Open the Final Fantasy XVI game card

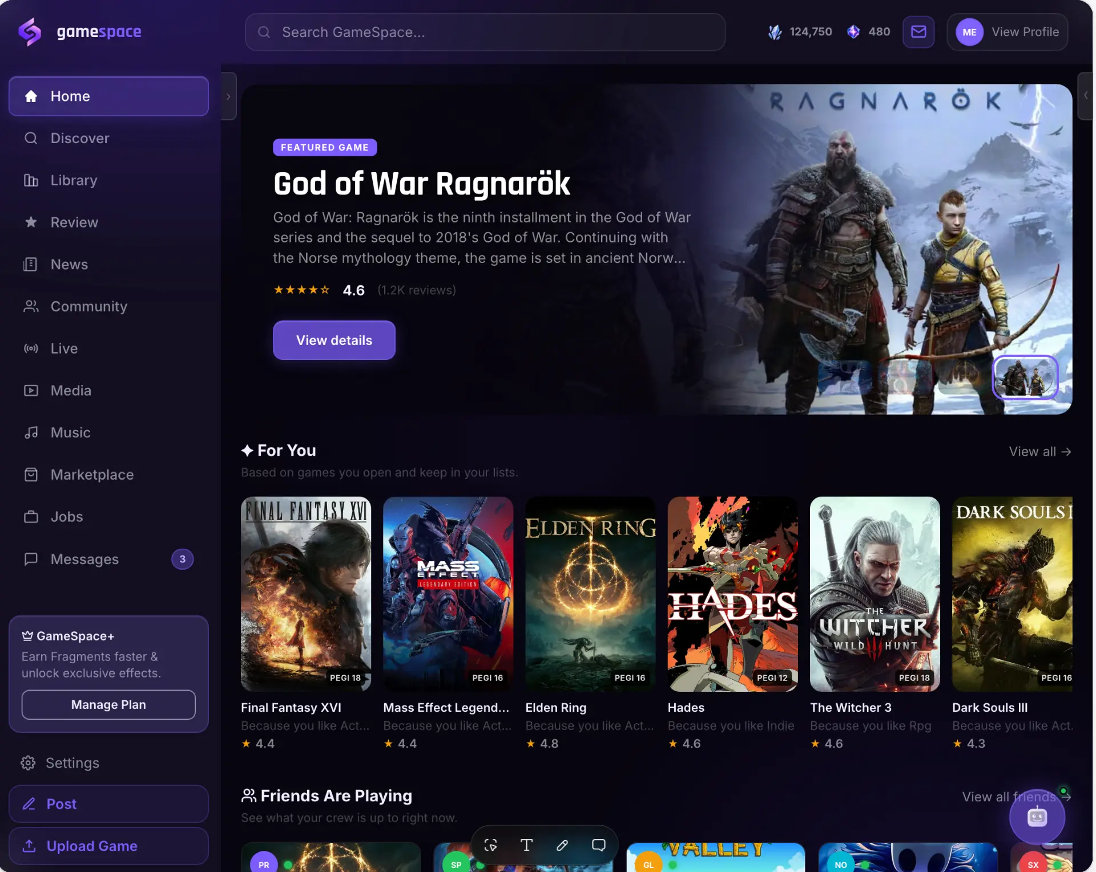tap(306, 623)
